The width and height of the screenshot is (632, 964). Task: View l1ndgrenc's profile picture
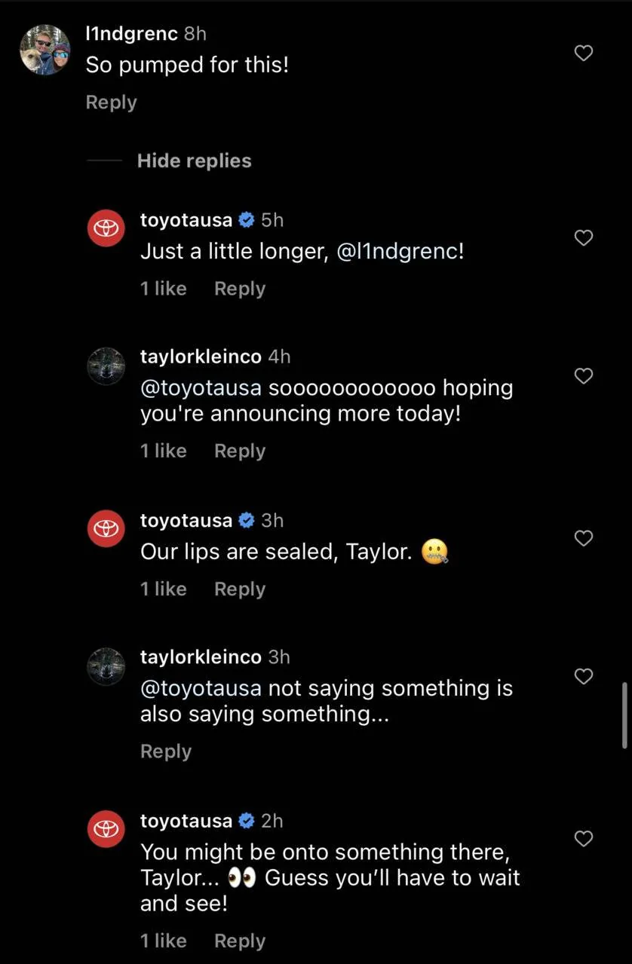(x=44, y=50)
